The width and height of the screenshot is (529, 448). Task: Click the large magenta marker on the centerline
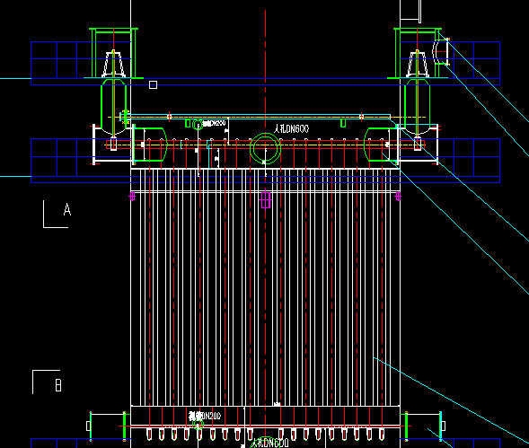[x=266, y=199]
